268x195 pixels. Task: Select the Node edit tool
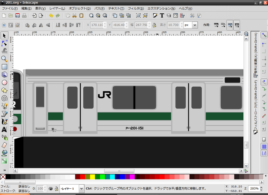click(x=4, y=44)
